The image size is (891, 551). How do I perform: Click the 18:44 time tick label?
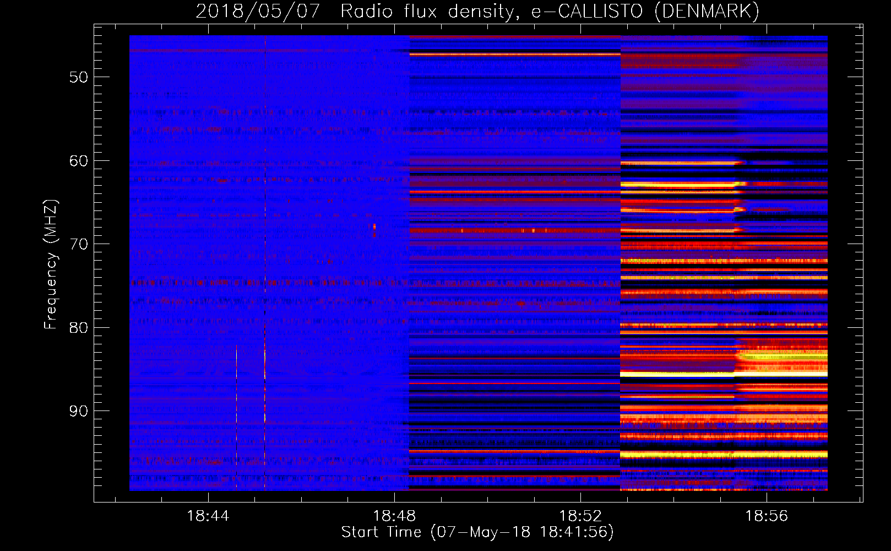point(208,516)
